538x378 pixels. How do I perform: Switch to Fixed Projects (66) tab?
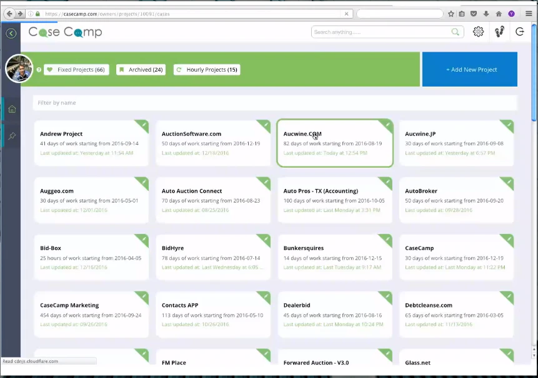pos(76,70)
